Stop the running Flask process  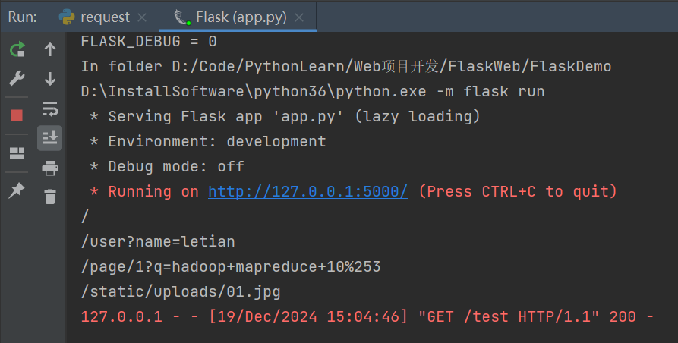[17, 115]
